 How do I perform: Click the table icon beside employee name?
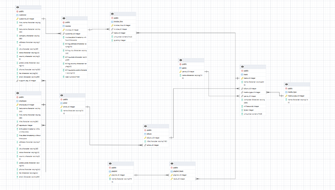[x=17, y=101]
